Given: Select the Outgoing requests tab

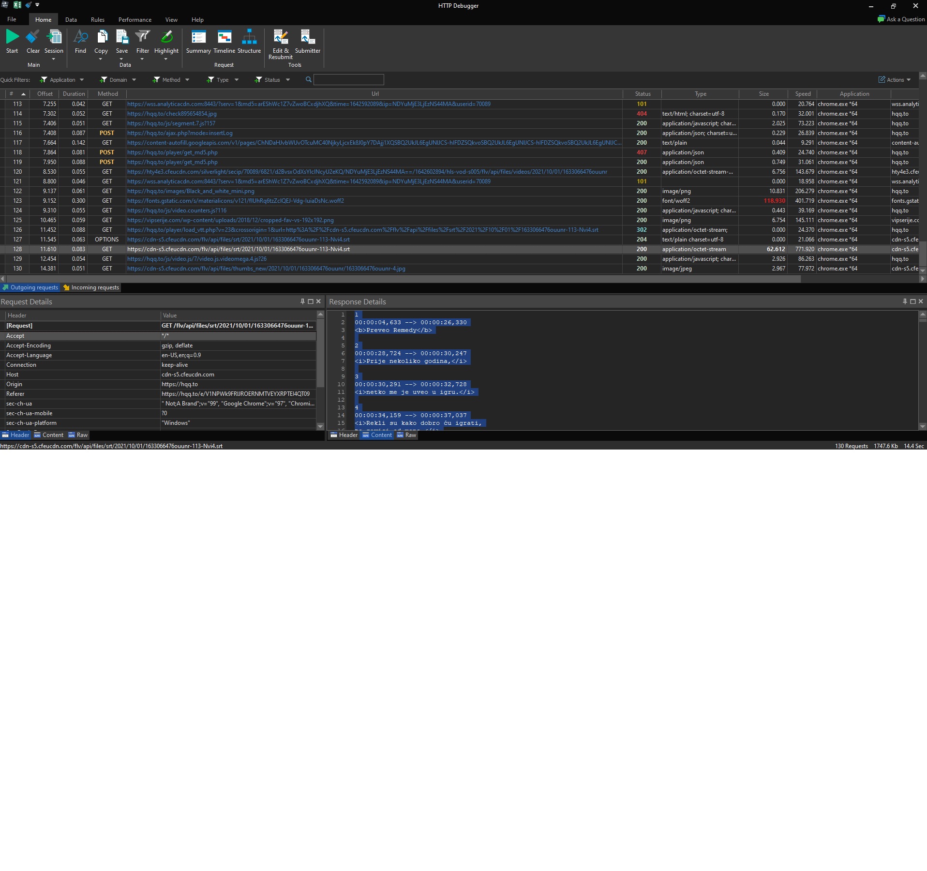Looking at the screenshot, I should pyautogui.click(x=30, y=287).
